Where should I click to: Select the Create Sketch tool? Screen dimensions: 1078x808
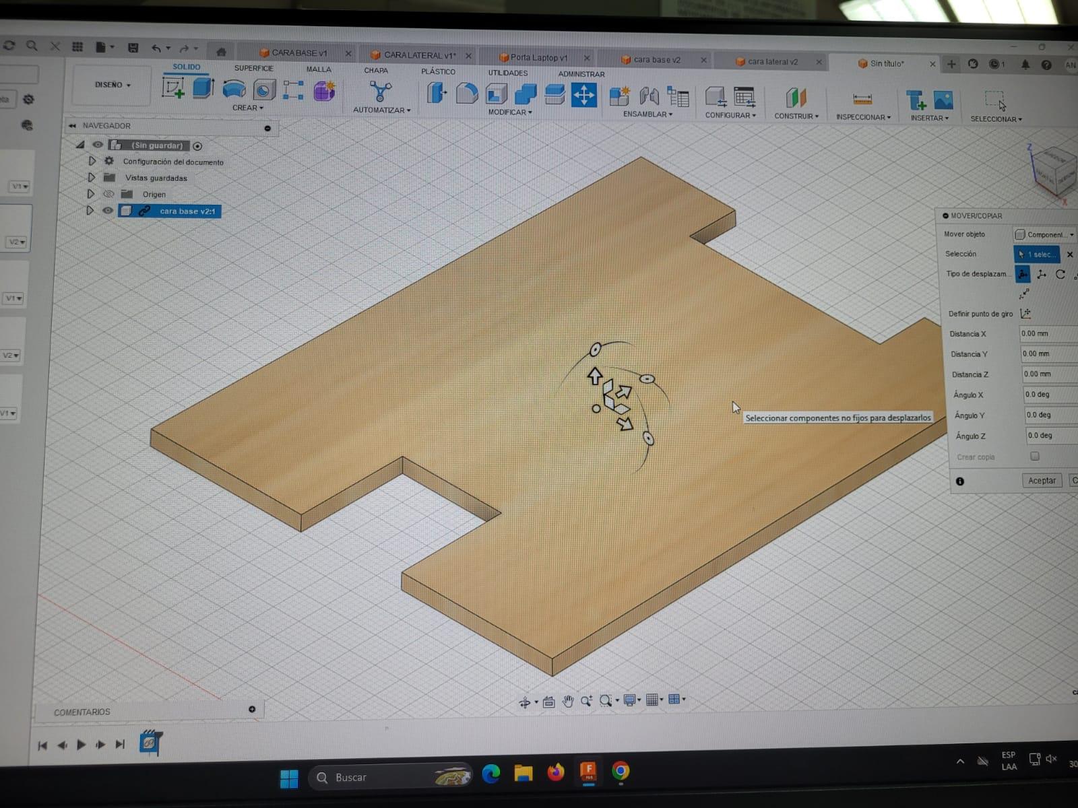173,88
